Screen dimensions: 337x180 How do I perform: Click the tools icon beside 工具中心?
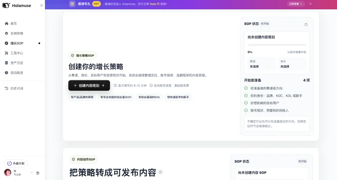coord(7,53)
